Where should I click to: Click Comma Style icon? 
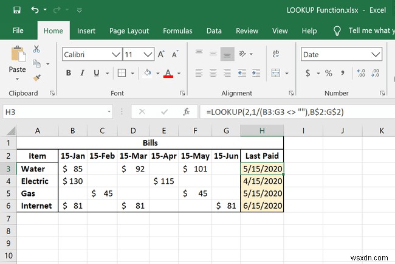[343, 73]
